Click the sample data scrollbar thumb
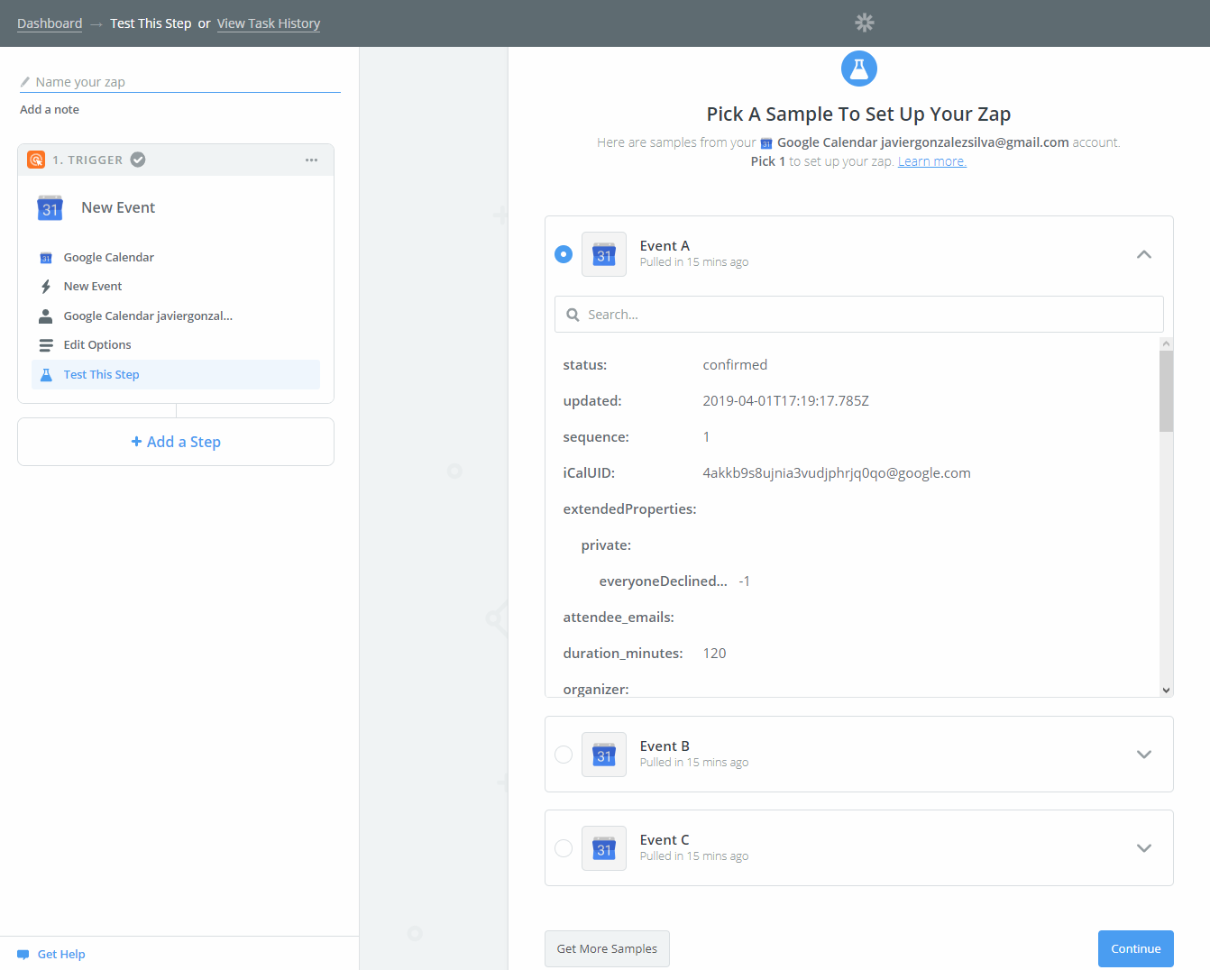 pos(1166,391)
